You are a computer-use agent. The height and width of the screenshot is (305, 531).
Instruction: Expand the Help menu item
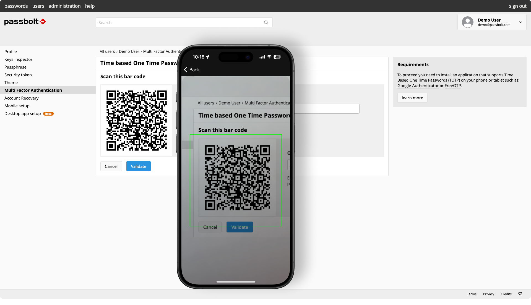[x=89, y=6]
